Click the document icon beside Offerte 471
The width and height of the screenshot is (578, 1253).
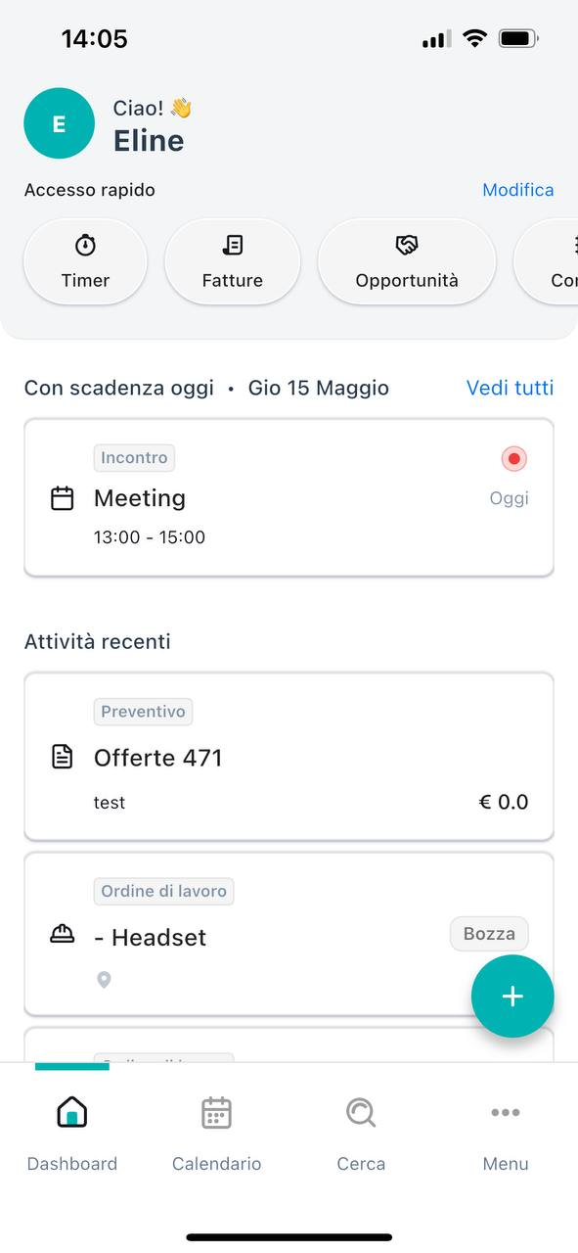pyautogui.click(x=63, y=757)
